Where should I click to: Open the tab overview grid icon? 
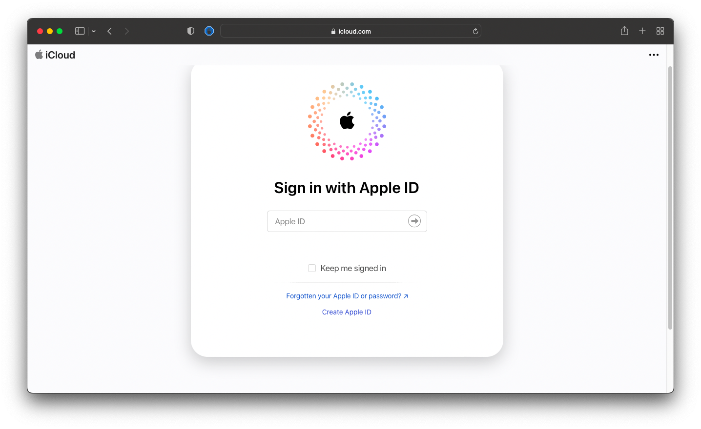point(660,31)
